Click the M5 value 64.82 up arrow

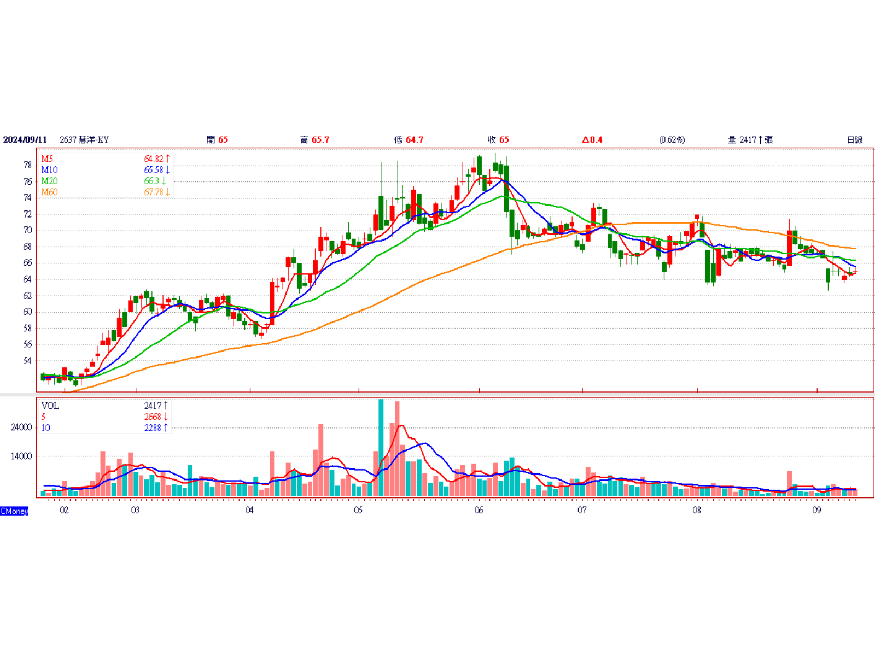click(157, 159)
